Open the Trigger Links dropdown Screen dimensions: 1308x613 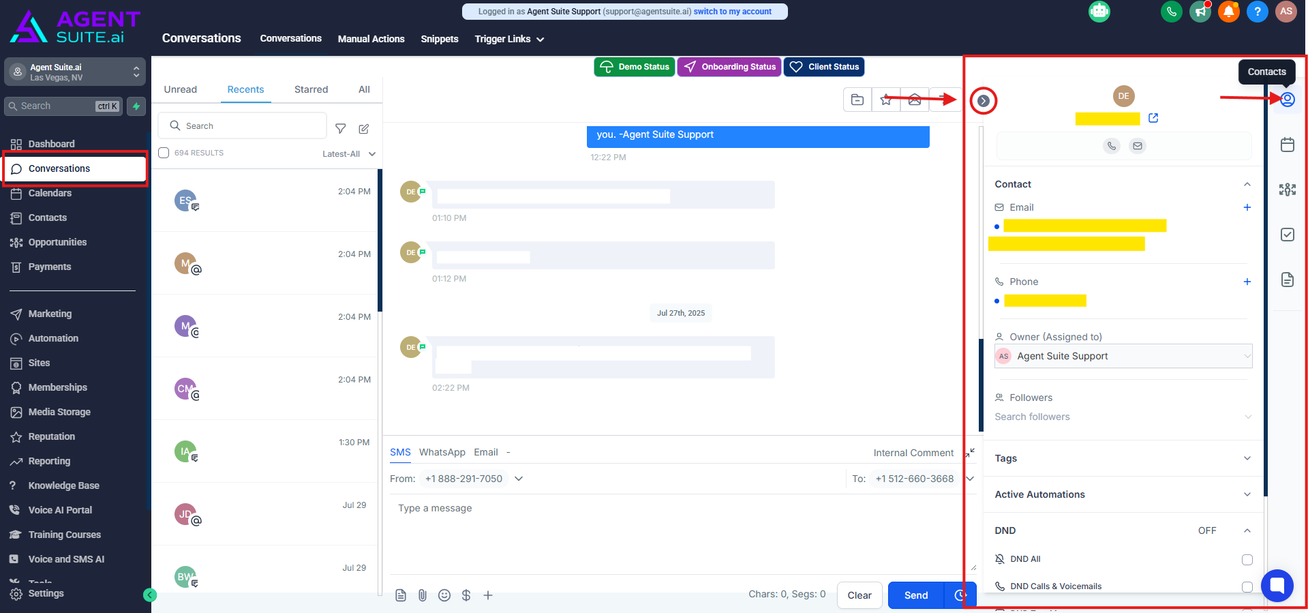coord(509,39)
